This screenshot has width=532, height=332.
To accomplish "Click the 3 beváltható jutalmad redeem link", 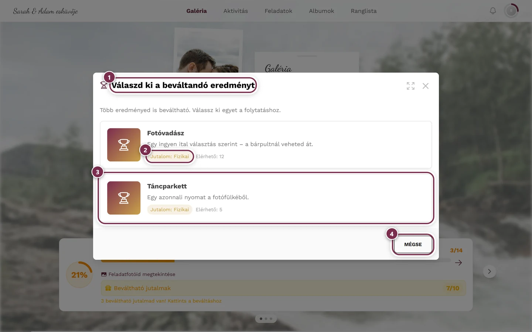I will (161, 301).
